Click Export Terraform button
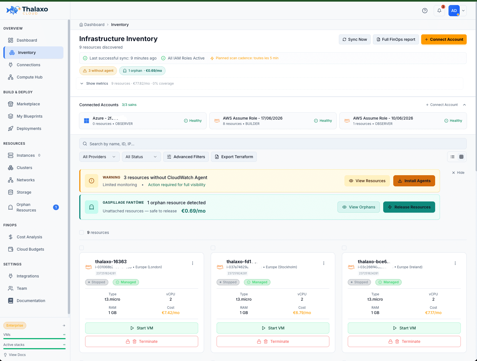 tap(234, 157)
